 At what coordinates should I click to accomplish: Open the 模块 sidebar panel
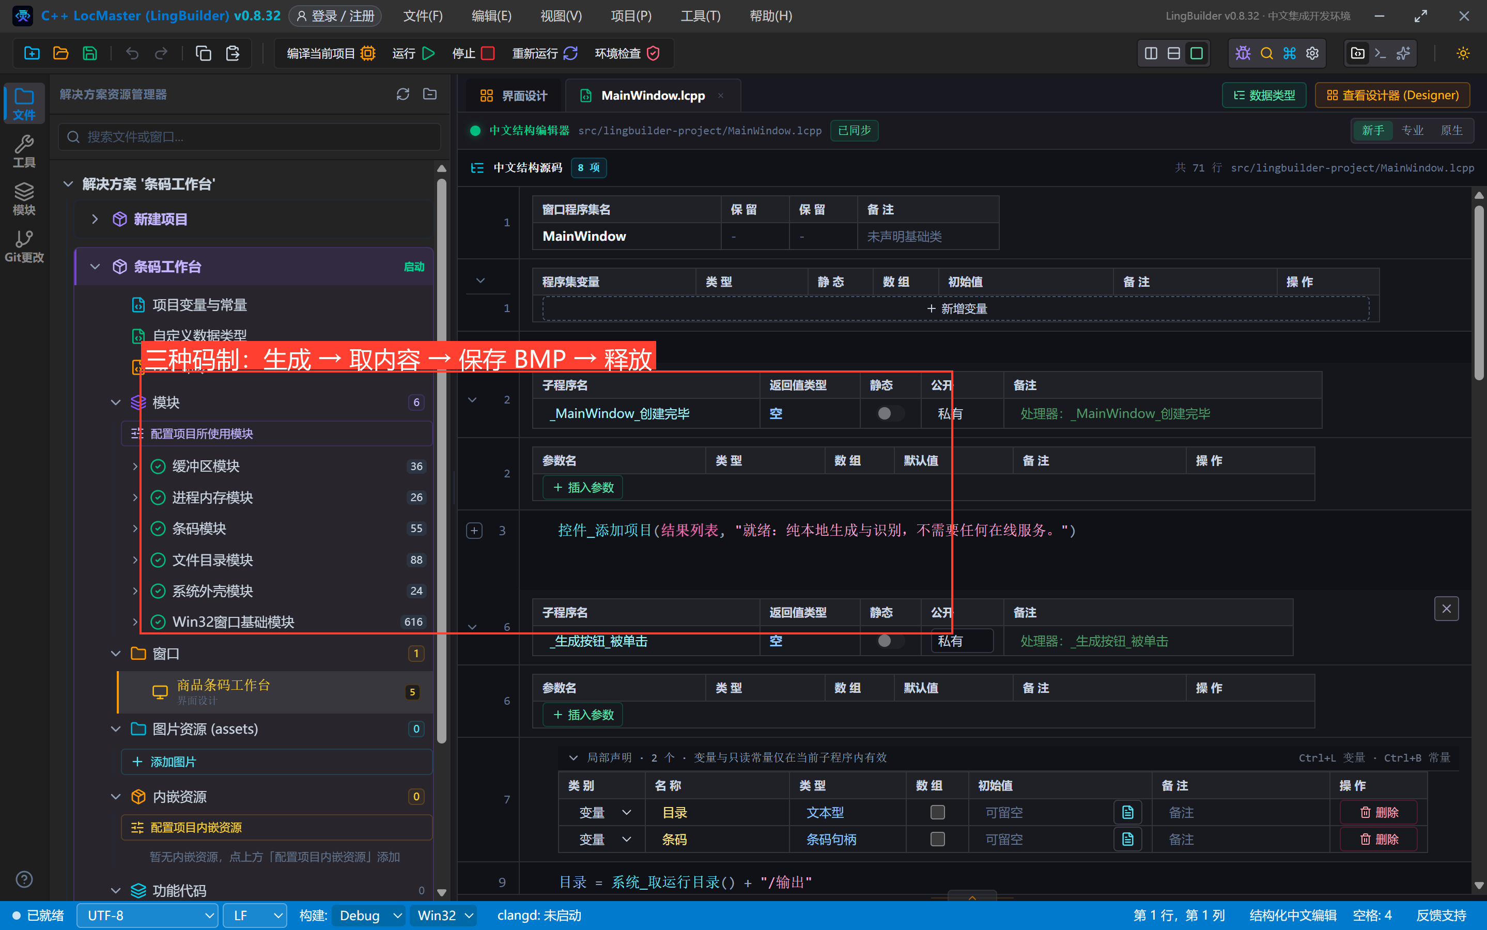coord(24,199)
